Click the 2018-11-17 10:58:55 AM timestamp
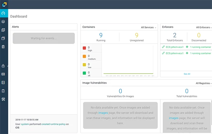The image size is (212, 134). (27, 120)
